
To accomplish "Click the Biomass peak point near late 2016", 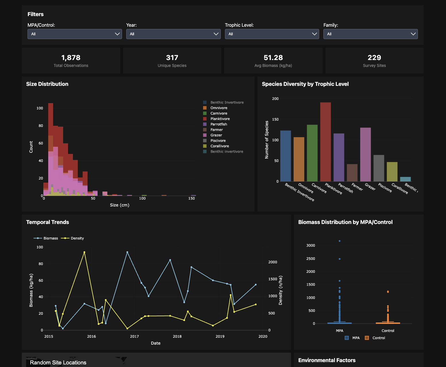I will (x=127, y=252).
